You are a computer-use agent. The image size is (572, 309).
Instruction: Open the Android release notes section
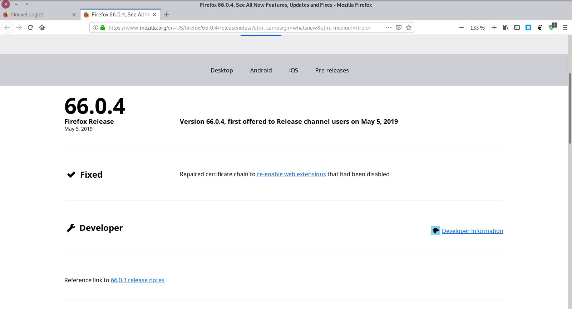[x=261, y=70]
